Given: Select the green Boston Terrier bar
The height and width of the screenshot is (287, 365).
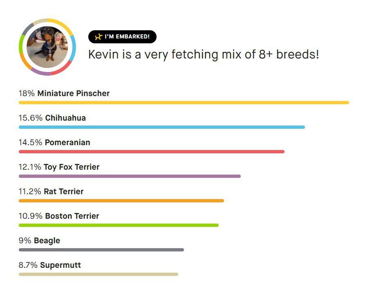Looking at the screenshot, I should [119, 225].
